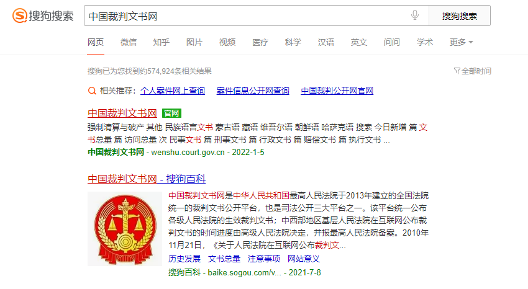Image resolution: width=528 pixels, height=289 pixels.
Task: Activate the microphone voice search icon
Action: tap(415, 15)
